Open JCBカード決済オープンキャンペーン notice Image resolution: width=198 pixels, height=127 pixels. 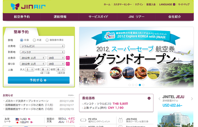pyautogui.click(x=27, y=101)
